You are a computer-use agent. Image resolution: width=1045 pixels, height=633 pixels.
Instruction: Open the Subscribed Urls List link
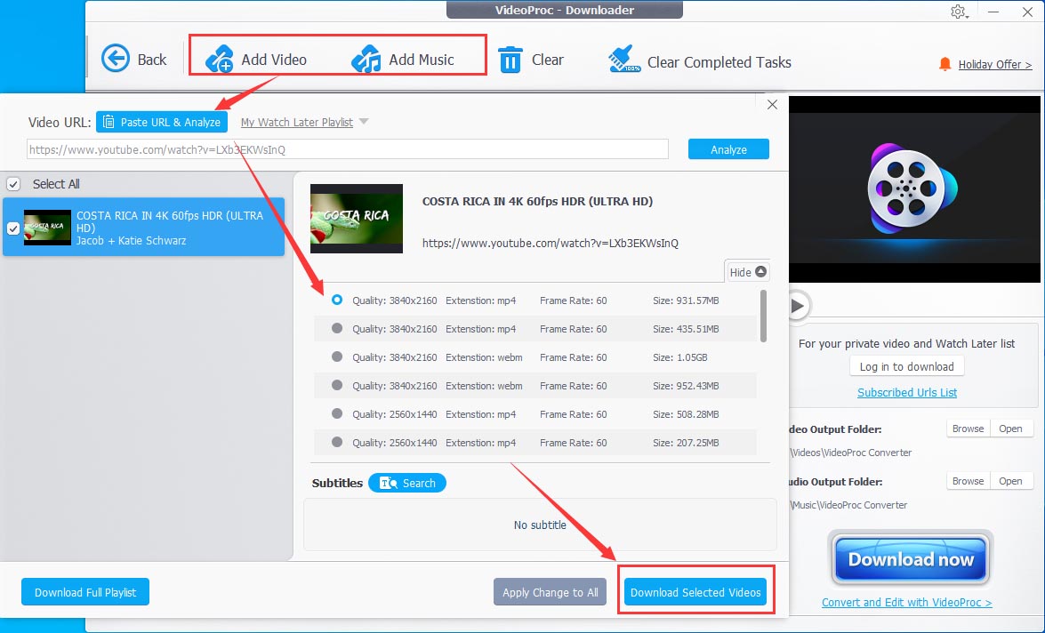point(907,392)
